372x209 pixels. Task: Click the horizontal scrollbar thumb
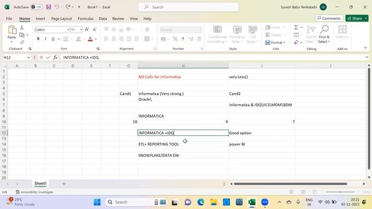pyautogui.click(x=291, y=183)
